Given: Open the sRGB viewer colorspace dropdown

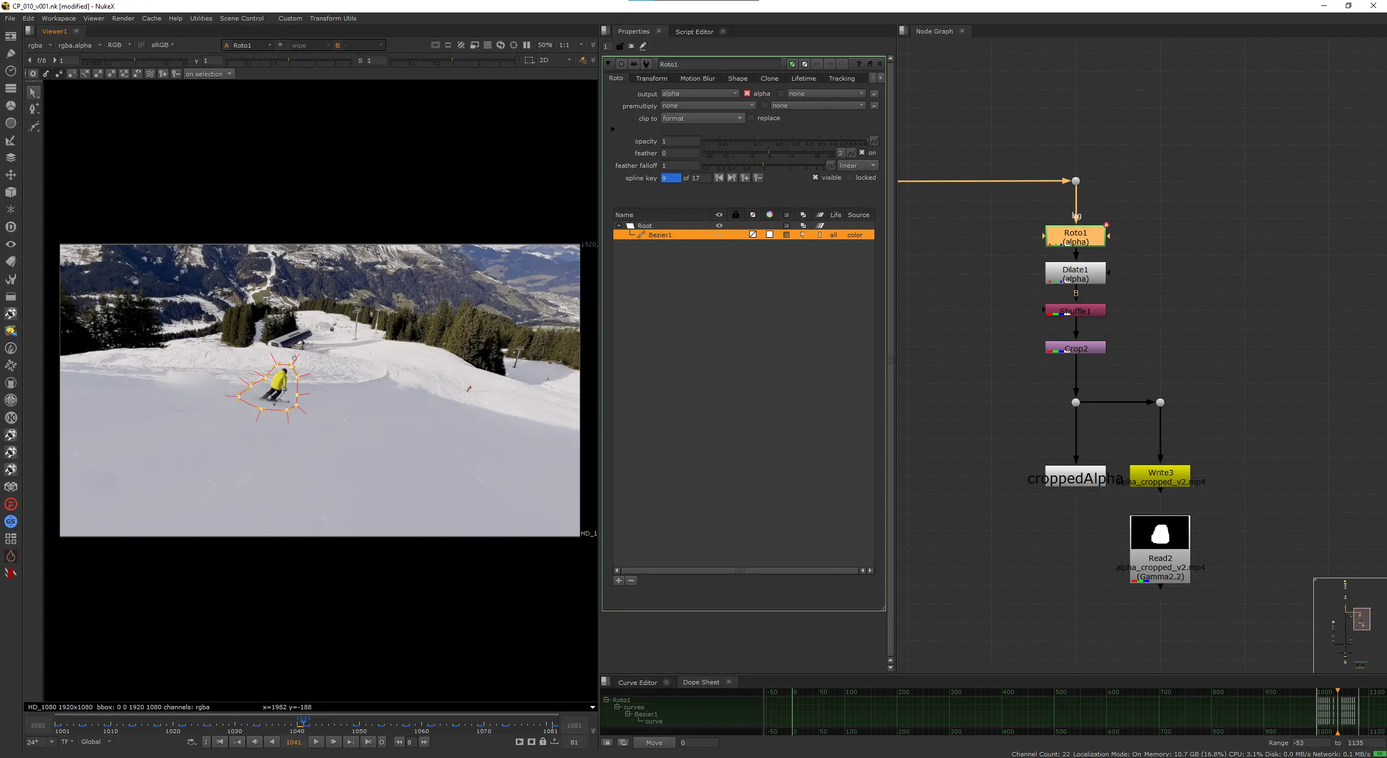Looking at the screenshot, I should point(162,45).
